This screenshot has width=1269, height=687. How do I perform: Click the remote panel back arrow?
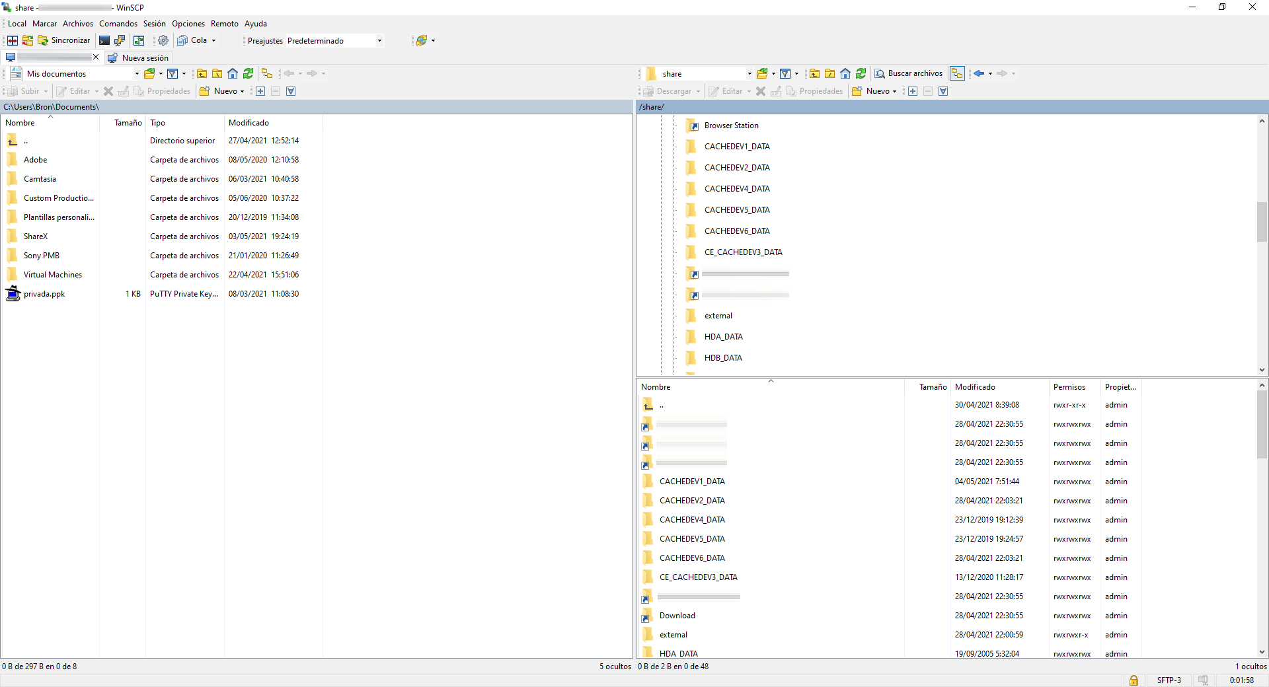point(979,73)
